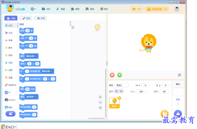
Task: Hide the sprite with crossed-eye toggle
Action: (x=121, y=91)
